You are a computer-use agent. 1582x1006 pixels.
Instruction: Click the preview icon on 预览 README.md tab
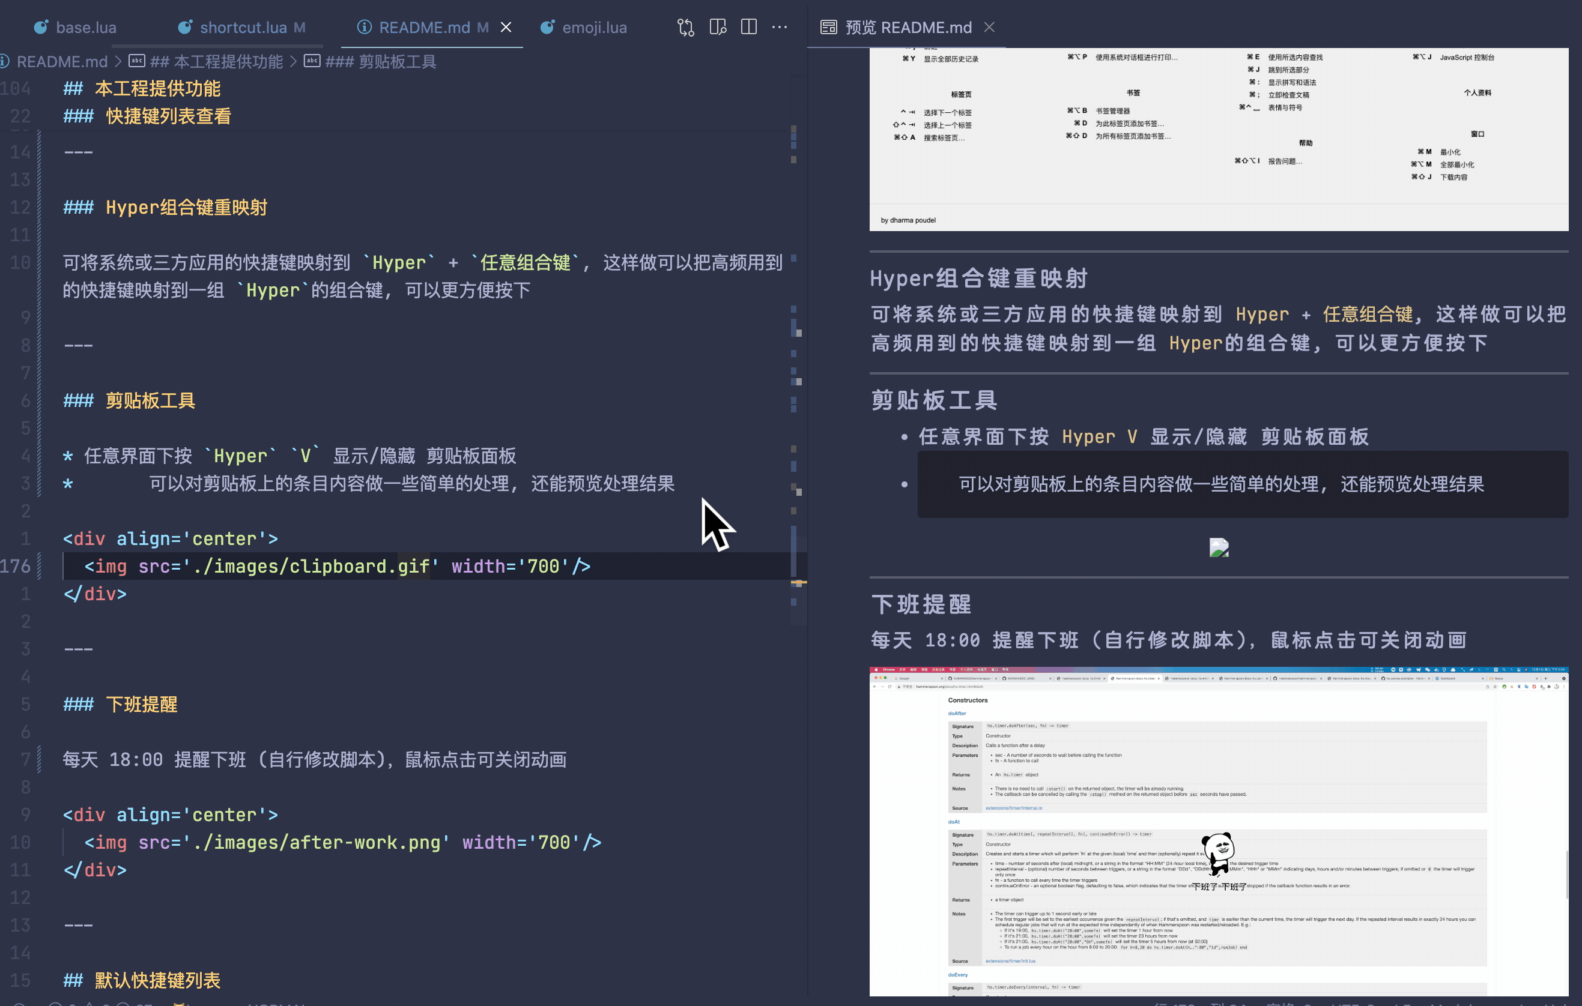[829, 27]
